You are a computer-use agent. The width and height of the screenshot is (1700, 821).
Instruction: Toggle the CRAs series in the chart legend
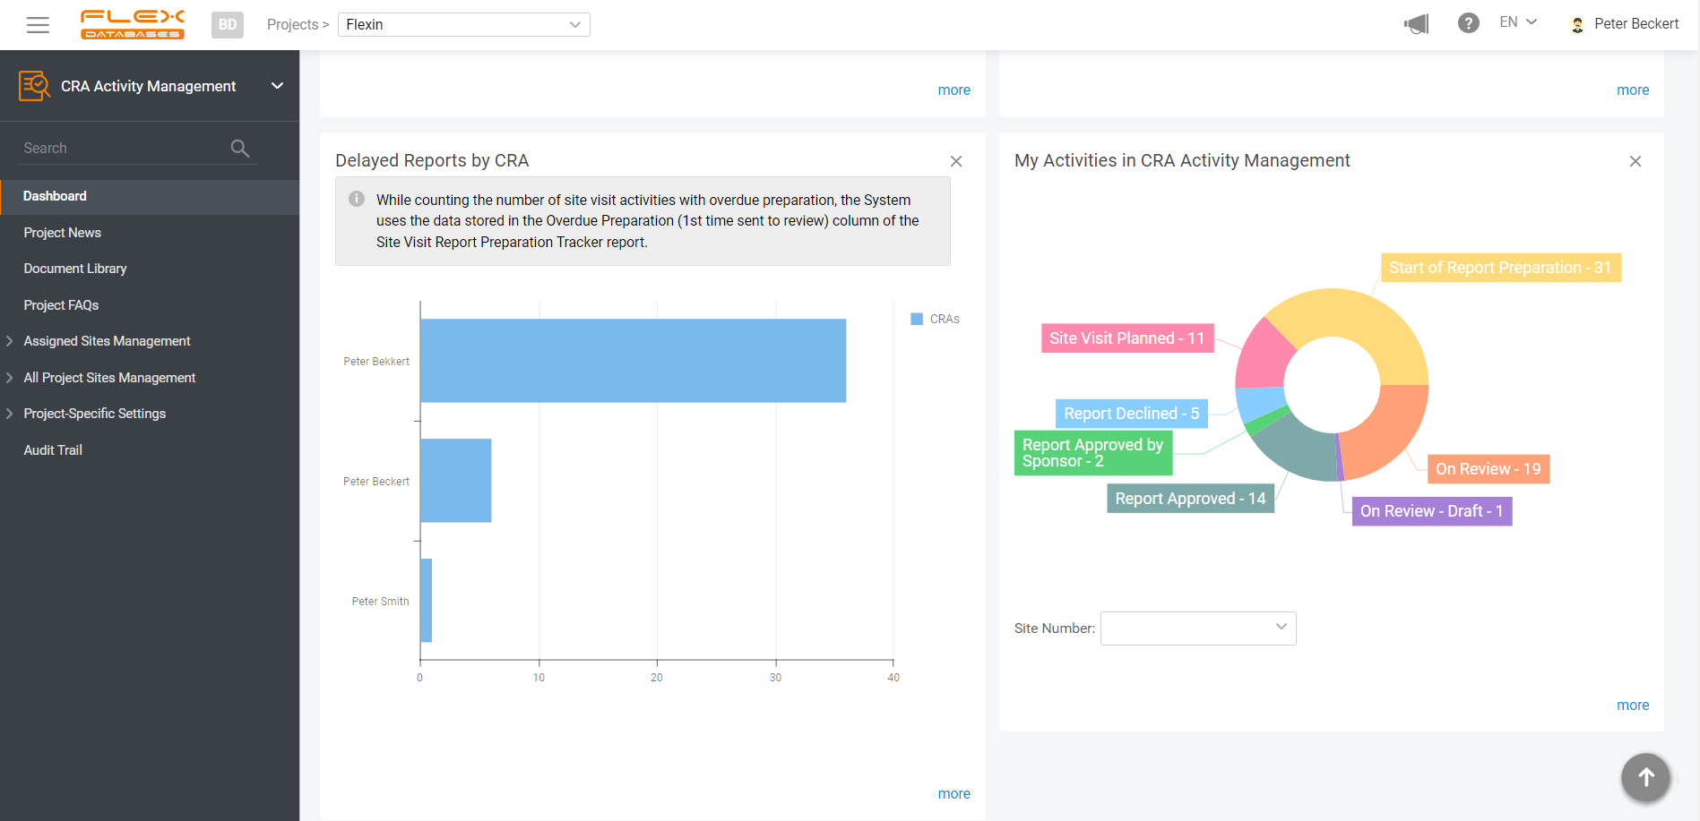(935, 318)
